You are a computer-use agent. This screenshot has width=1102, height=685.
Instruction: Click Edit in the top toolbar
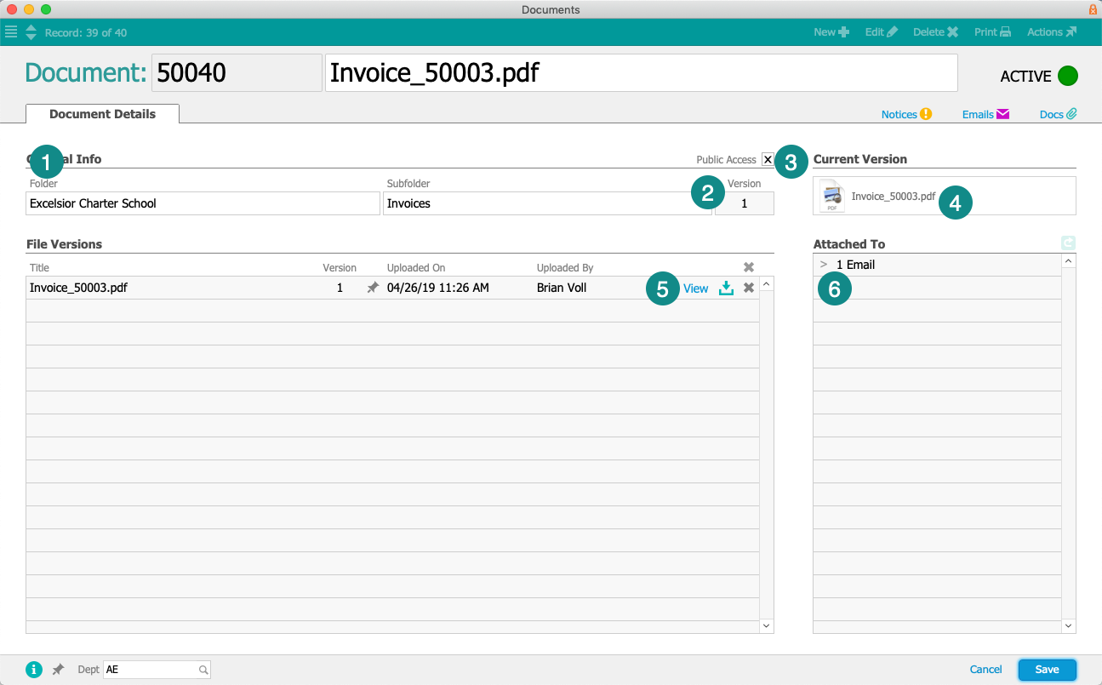[x=882, y=32]
